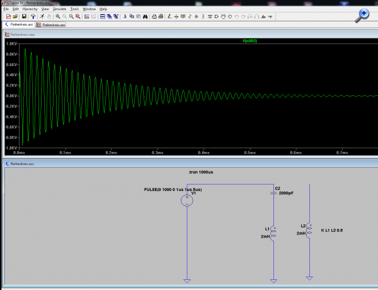Click the Copy icon

(132, 16)
